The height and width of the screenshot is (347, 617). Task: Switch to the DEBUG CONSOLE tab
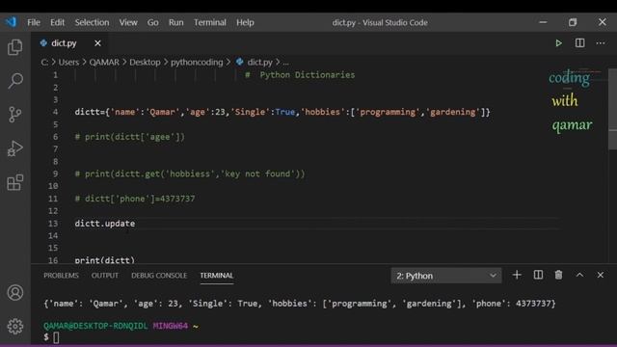tap(159, 276)
